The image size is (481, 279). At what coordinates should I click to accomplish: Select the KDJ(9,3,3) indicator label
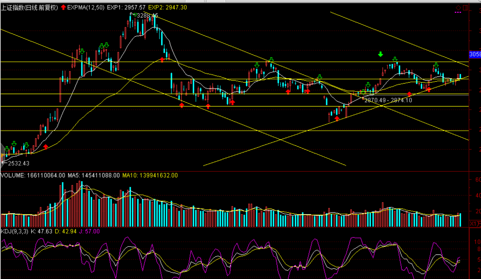click(x=15, y=231)
